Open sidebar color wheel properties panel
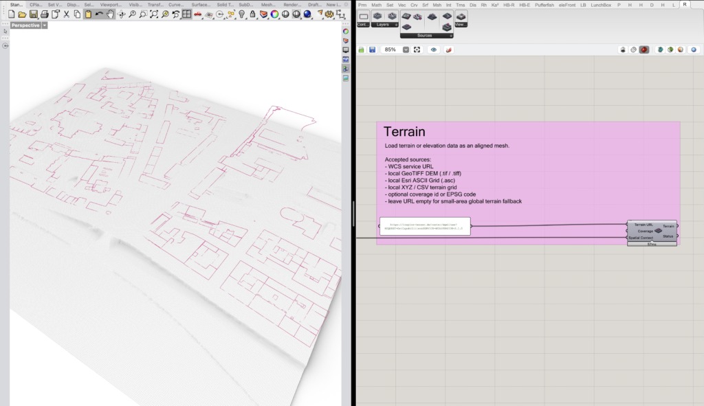The width and height of the screenshot is (704, 406). point(346,32)
